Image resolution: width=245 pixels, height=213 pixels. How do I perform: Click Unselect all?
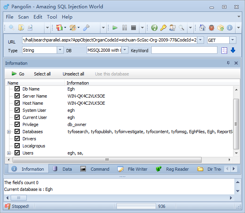coord(73,74)
